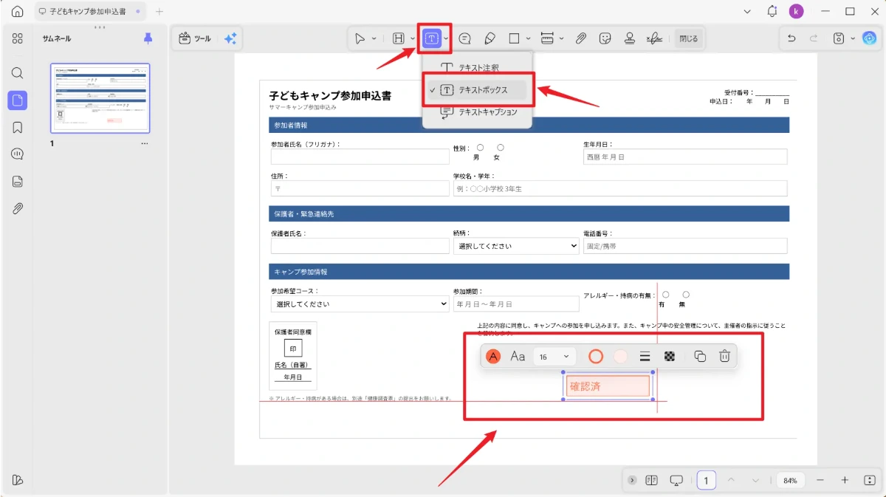
Task: Expand the measurement tool dropdown arrow
Action: (x=561, y=38)
